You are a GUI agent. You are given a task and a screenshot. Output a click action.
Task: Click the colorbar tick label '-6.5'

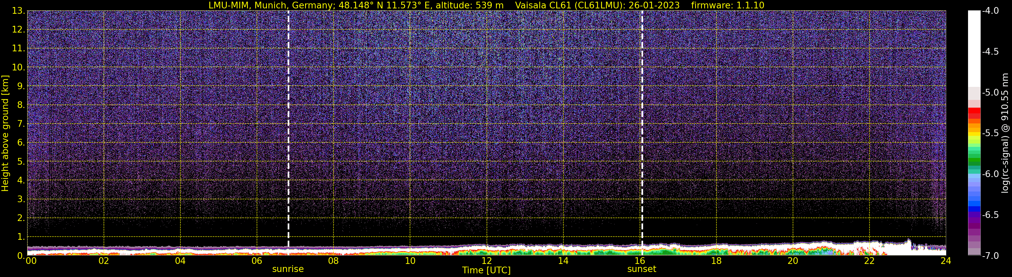point(990,215)
